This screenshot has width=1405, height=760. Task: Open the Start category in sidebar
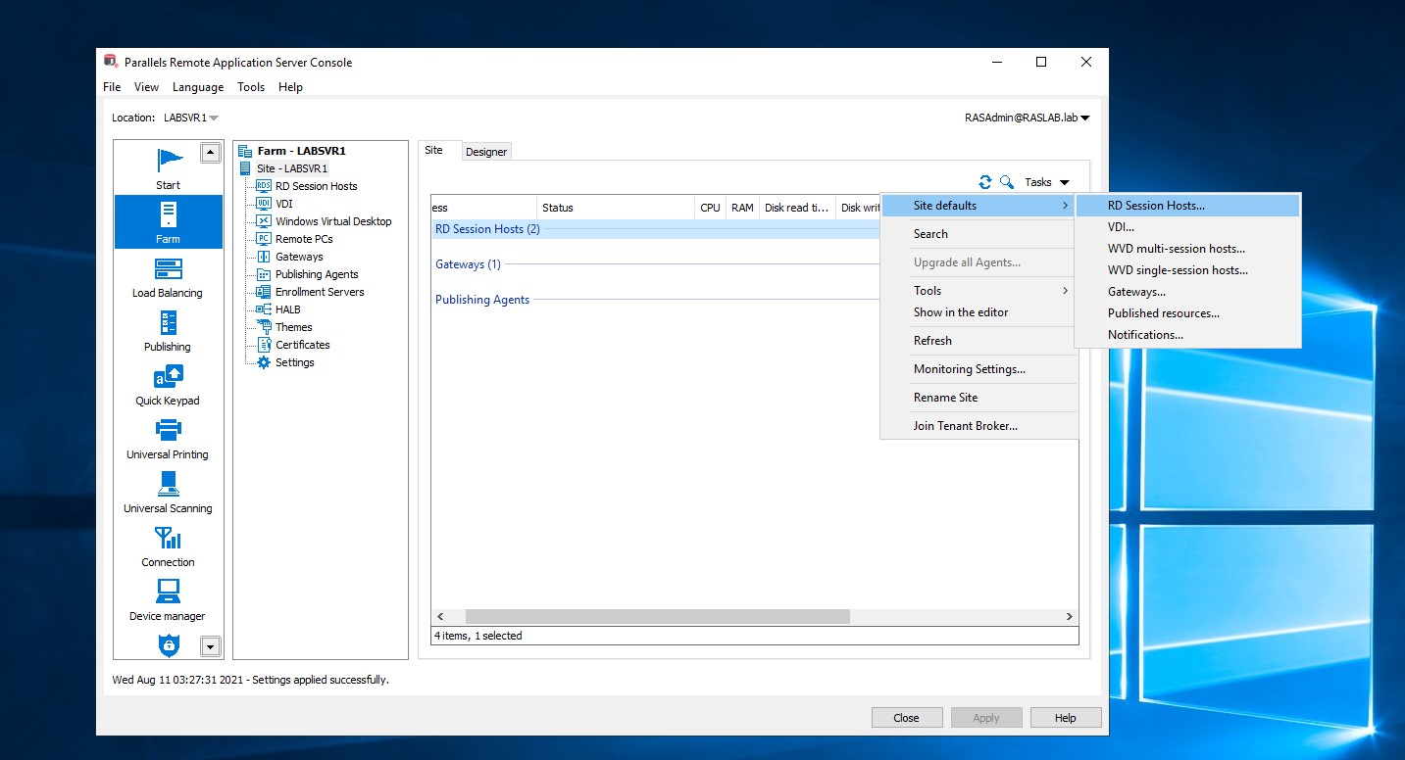click(x=168, y=167)
